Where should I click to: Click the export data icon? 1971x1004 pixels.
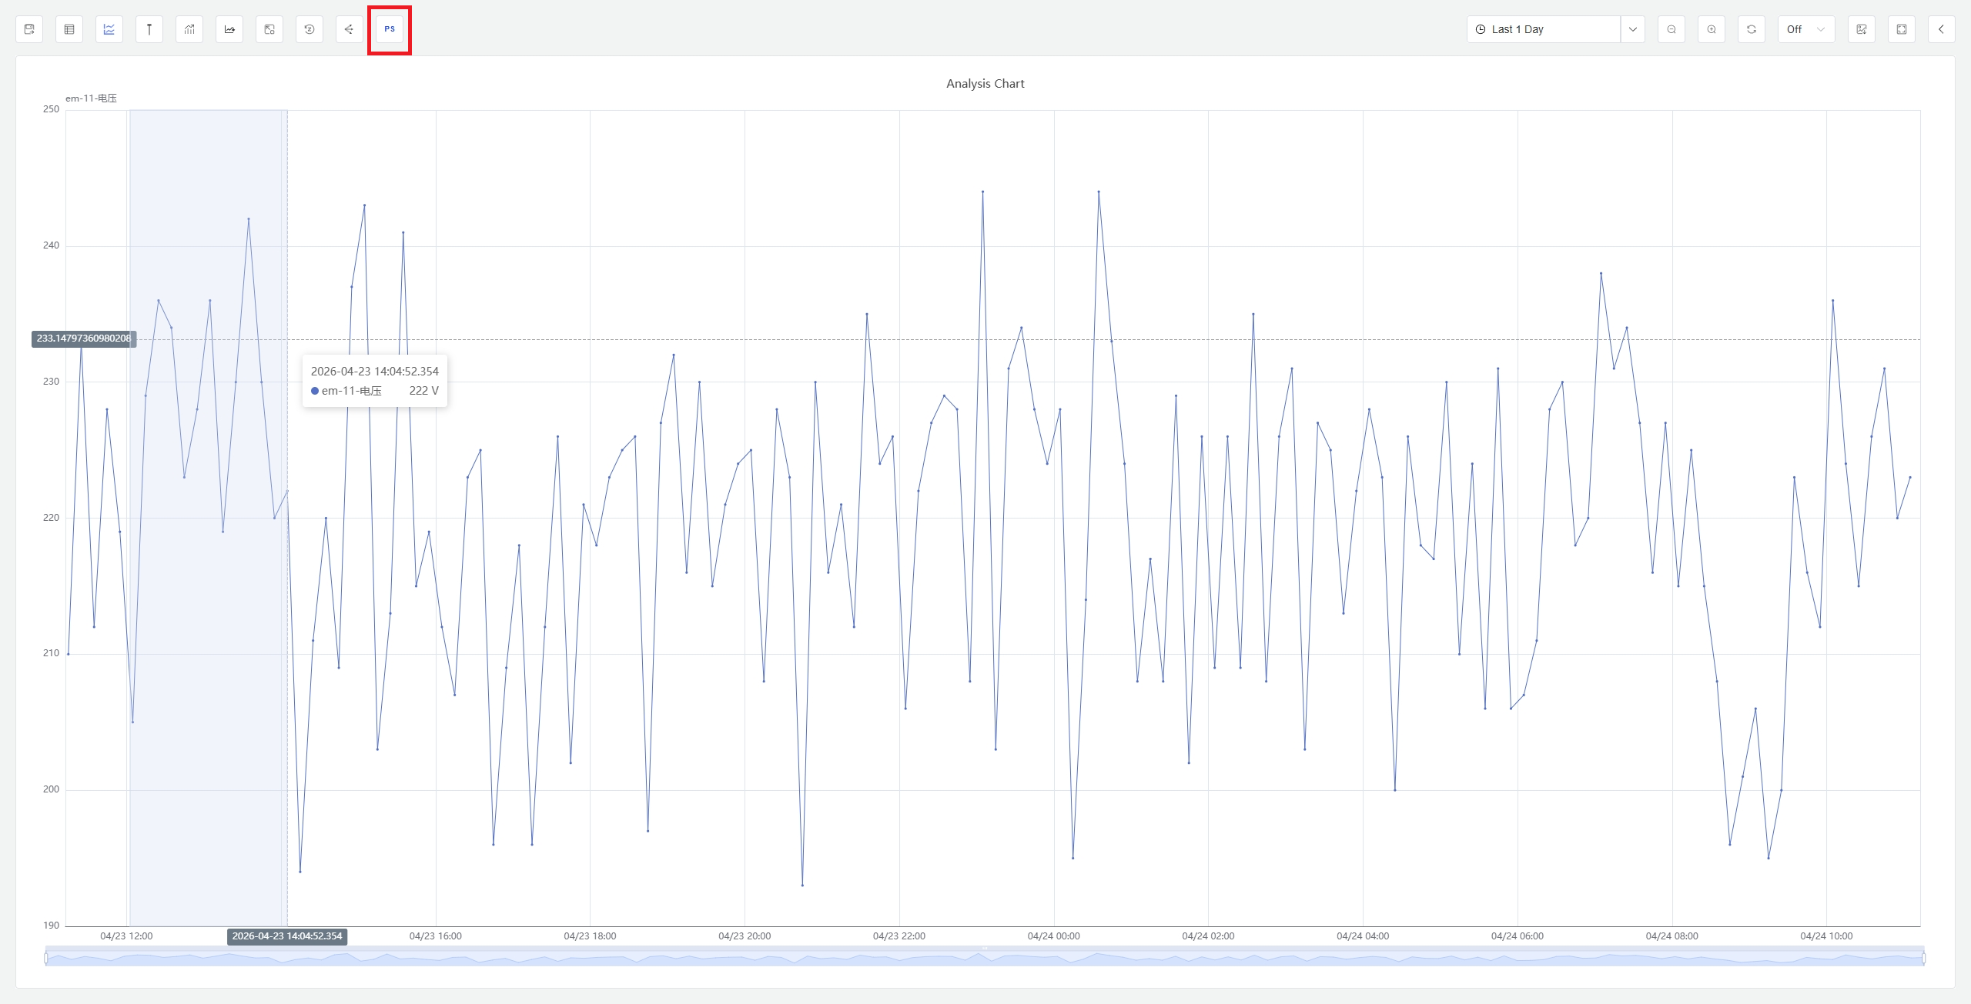[x=29, y=28]
